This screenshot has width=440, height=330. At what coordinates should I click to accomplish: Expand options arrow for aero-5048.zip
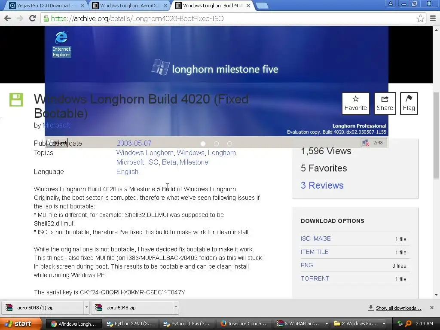coord(176,308)
